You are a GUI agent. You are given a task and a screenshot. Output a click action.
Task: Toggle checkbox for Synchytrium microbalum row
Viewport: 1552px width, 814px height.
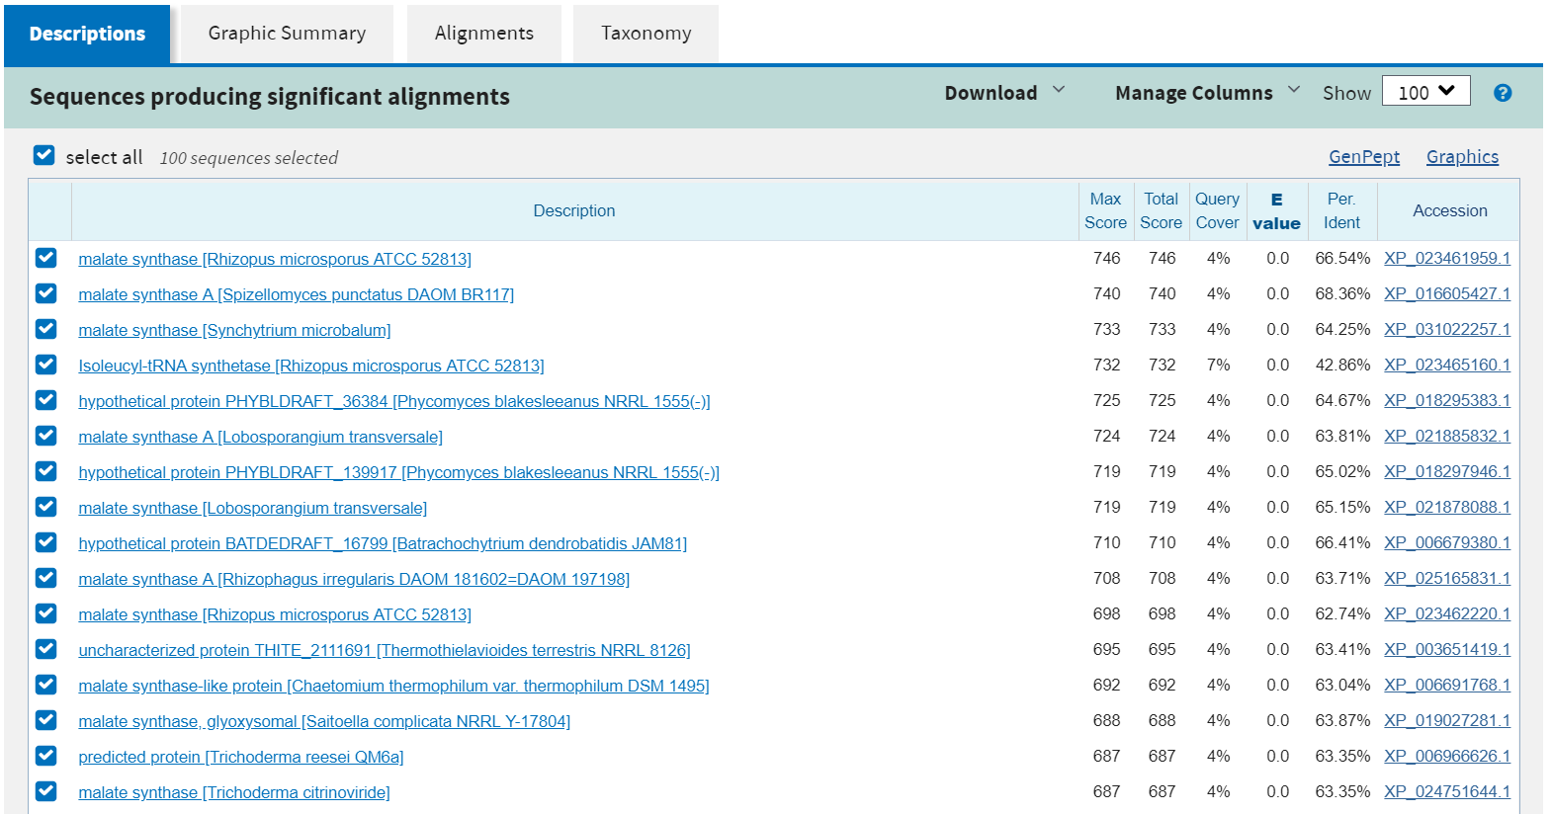click(45, 329)
